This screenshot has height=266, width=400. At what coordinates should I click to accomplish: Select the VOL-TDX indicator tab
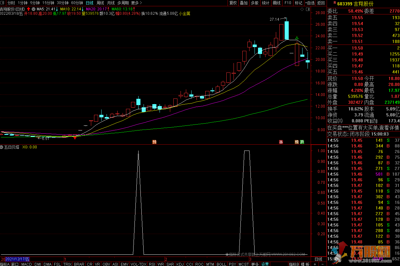[138, 264]
